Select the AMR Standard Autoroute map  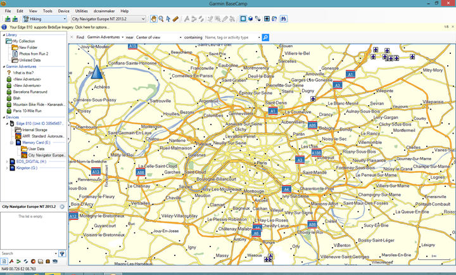[43, 136]
